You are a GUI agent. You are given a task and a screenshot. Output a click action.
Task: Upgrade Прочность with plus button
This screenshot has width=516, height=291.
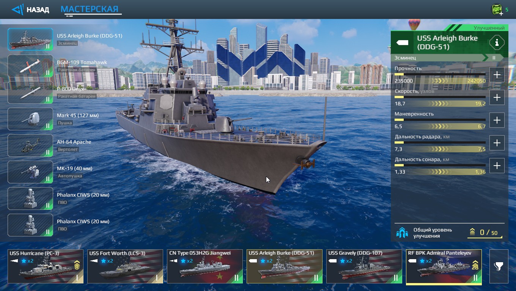pos(497,75)
